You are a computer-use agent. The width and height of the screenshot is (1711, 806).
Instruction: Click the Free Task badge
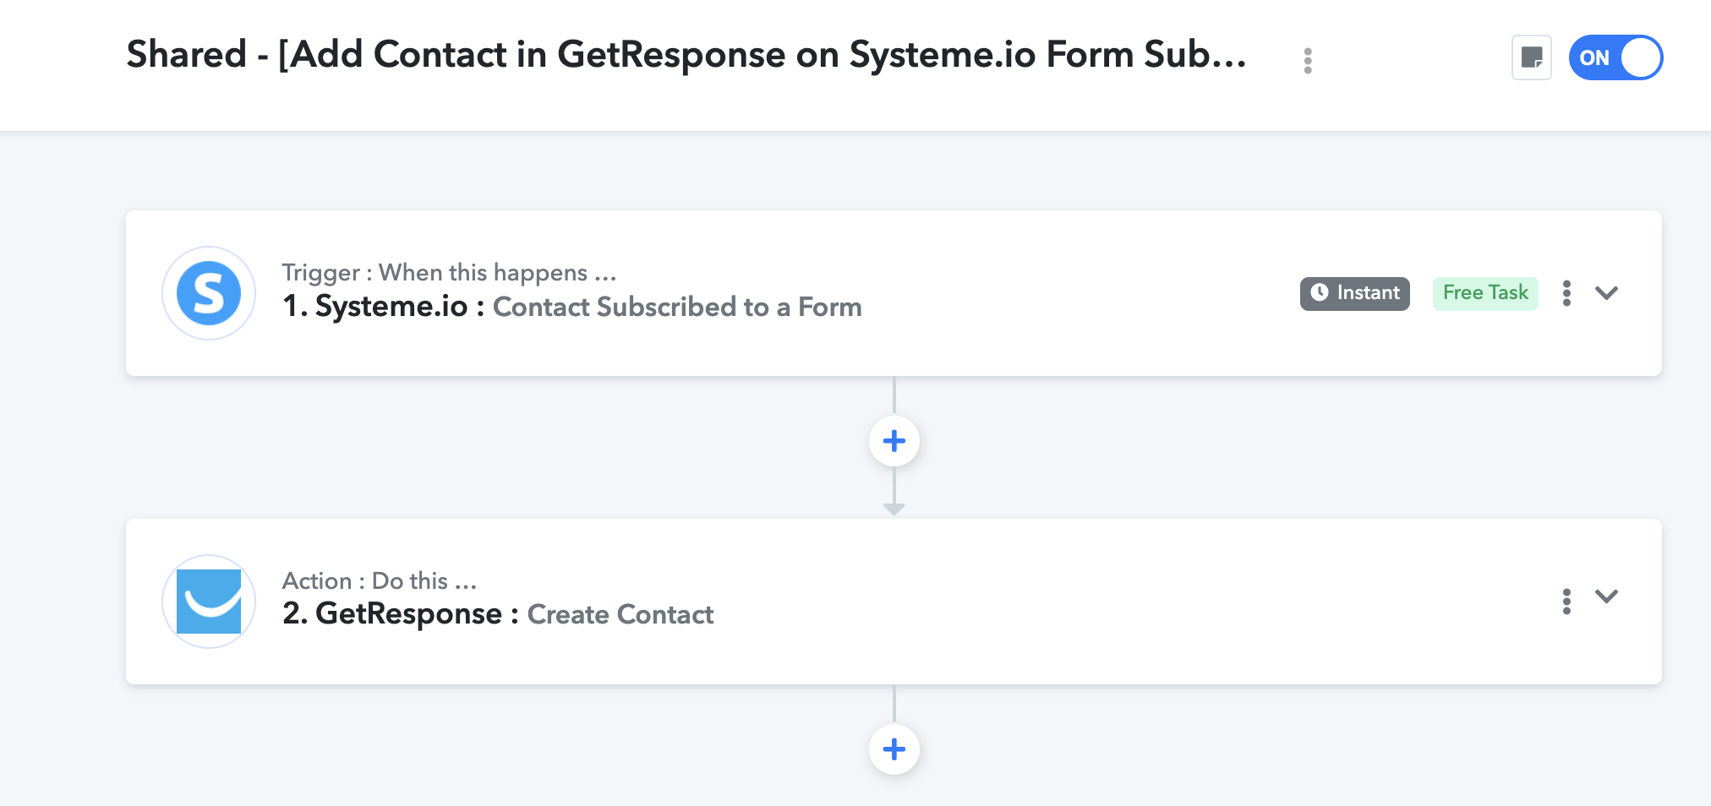click(1485, 293)
